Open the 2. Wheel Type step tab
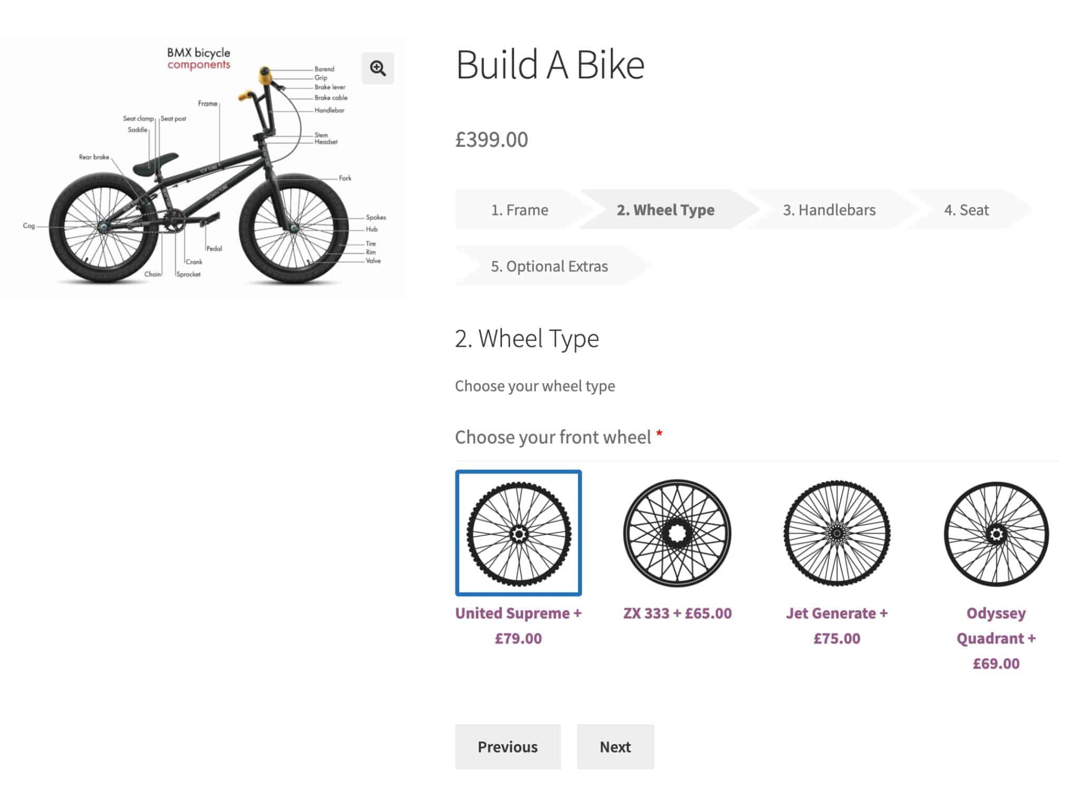This screenshot has height=789, width=1080. tap(666, 210)
